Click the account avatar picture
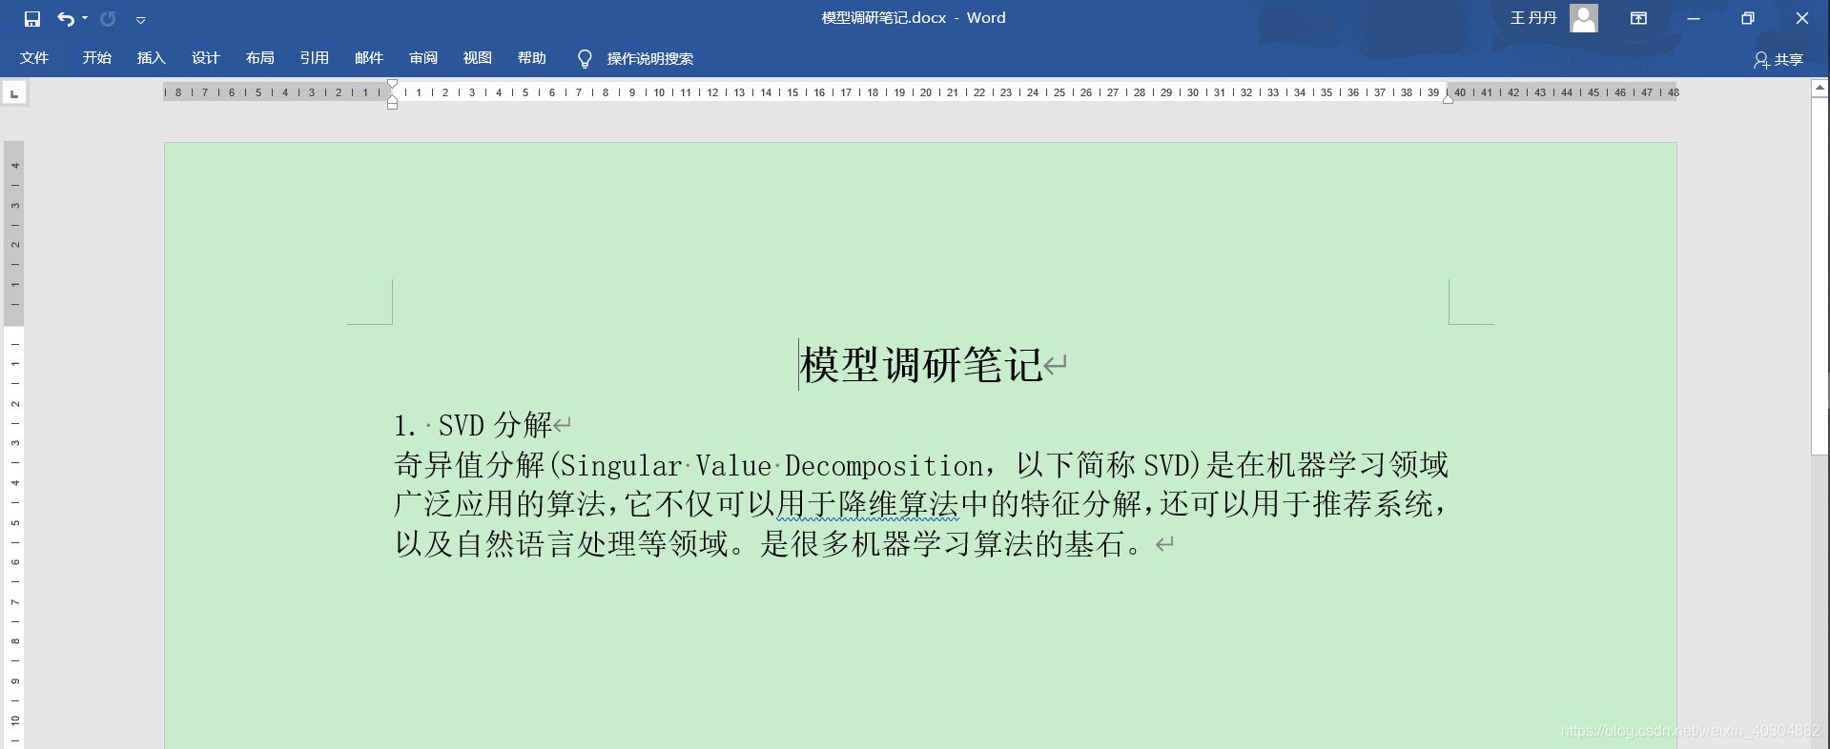 [x=1584, y=18]
